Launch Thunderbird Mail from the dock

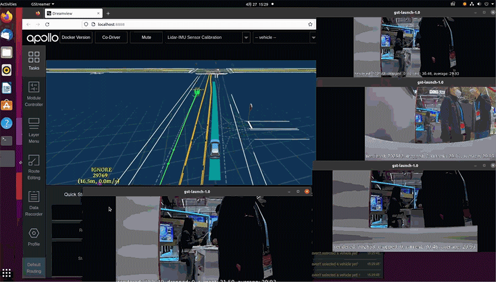[7, 35]
